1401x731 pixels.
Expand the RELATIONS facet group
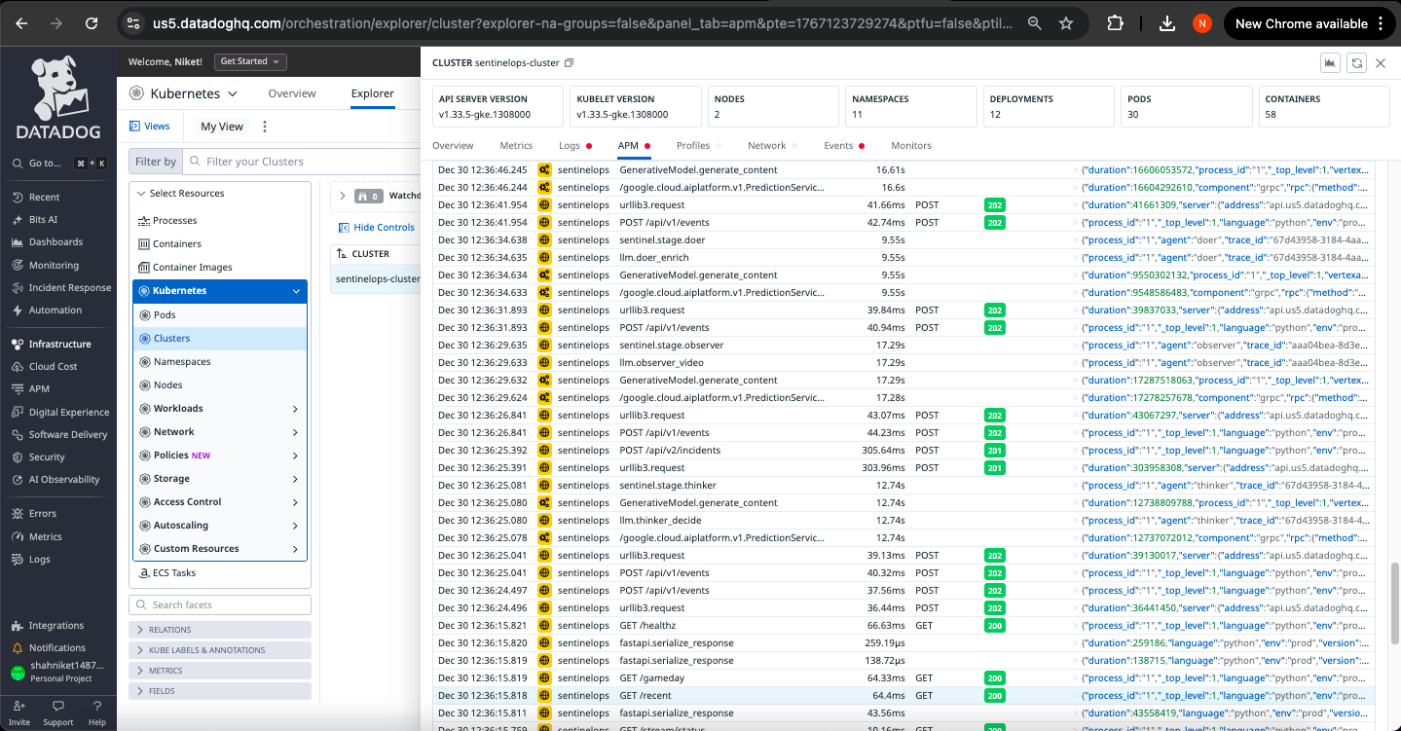pos(220,630)
